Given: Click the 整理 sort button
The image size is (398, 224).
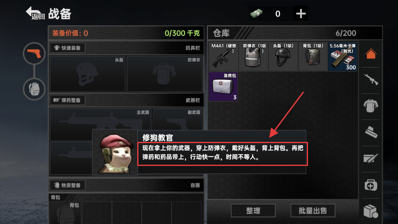Looking at the screenshot, I should (253, 211).
